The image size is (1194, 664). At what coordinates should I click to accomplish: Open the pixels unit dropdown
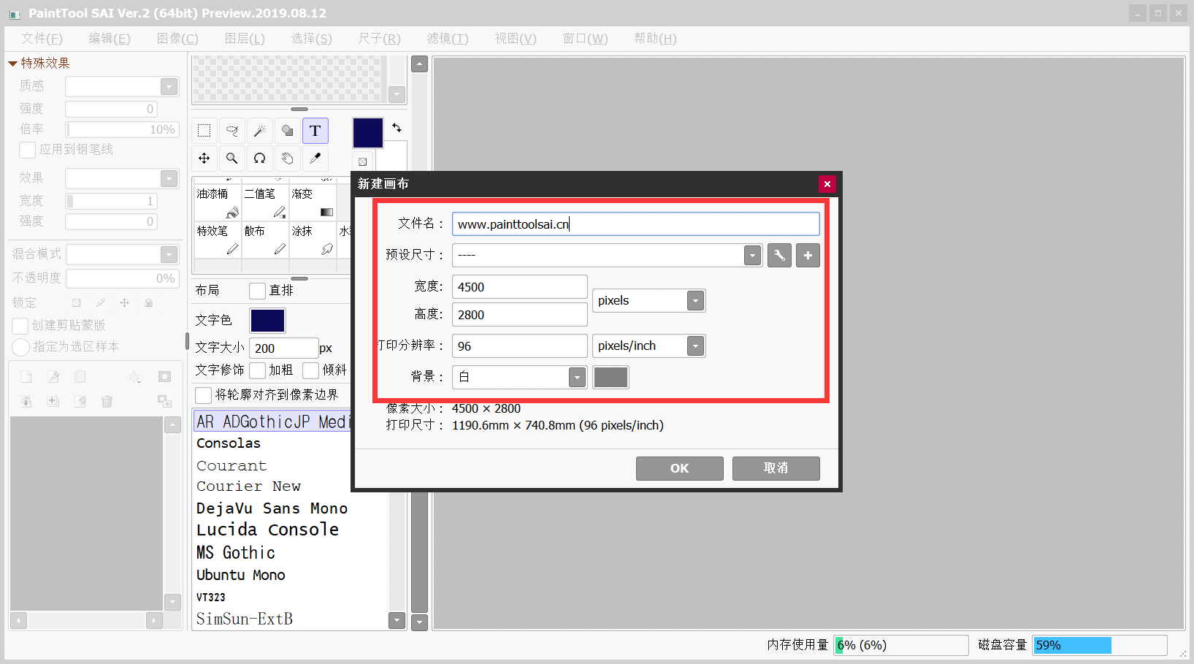(x=695, y=300)
